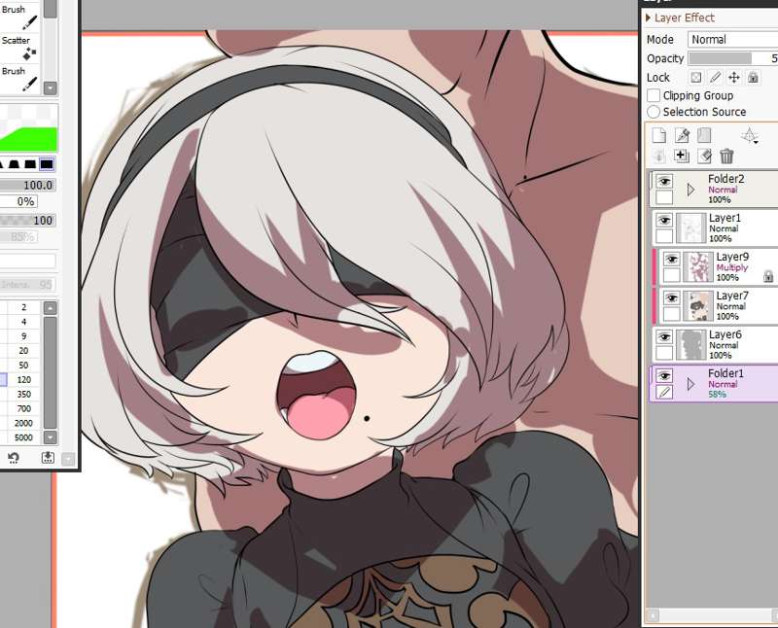
Task: Delete the layer with the trash icon
Action: pos(726,156)
